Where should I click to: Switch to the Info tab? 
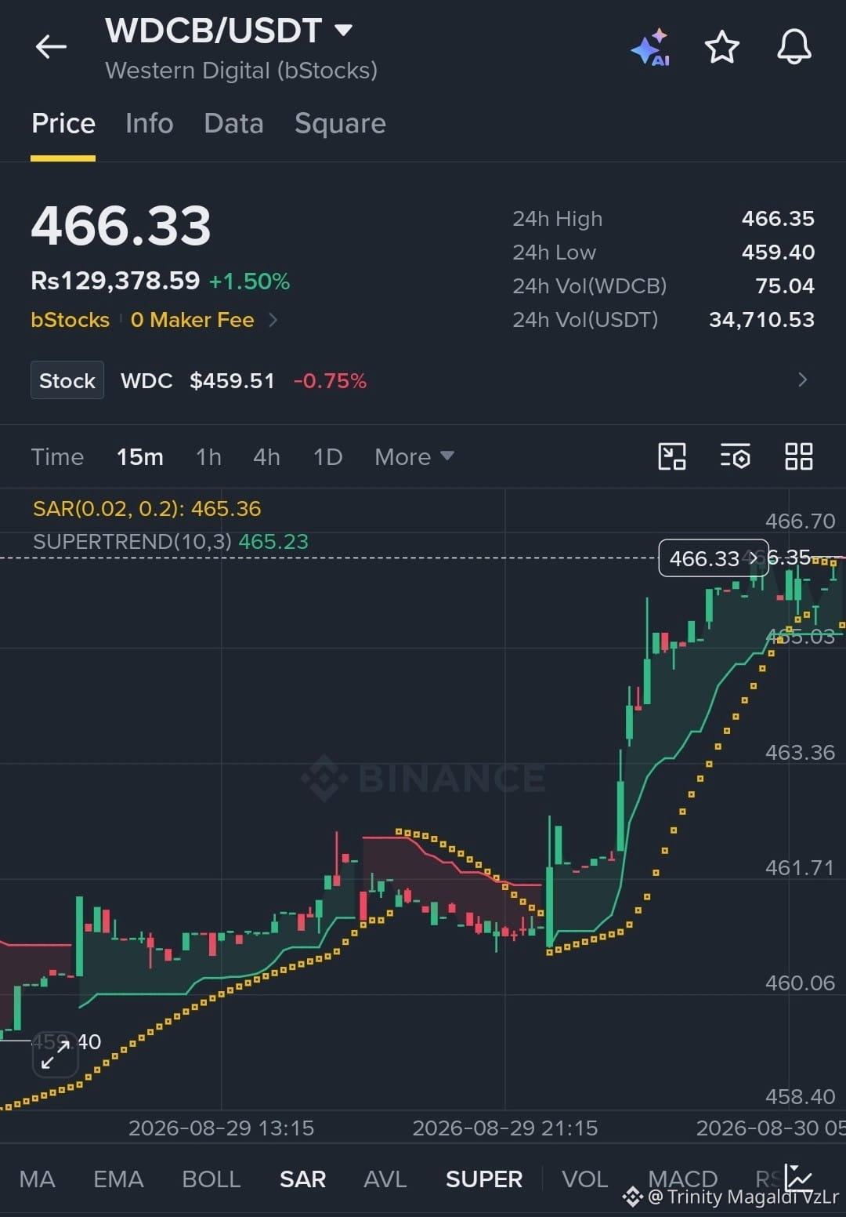[x=149, y=124]
